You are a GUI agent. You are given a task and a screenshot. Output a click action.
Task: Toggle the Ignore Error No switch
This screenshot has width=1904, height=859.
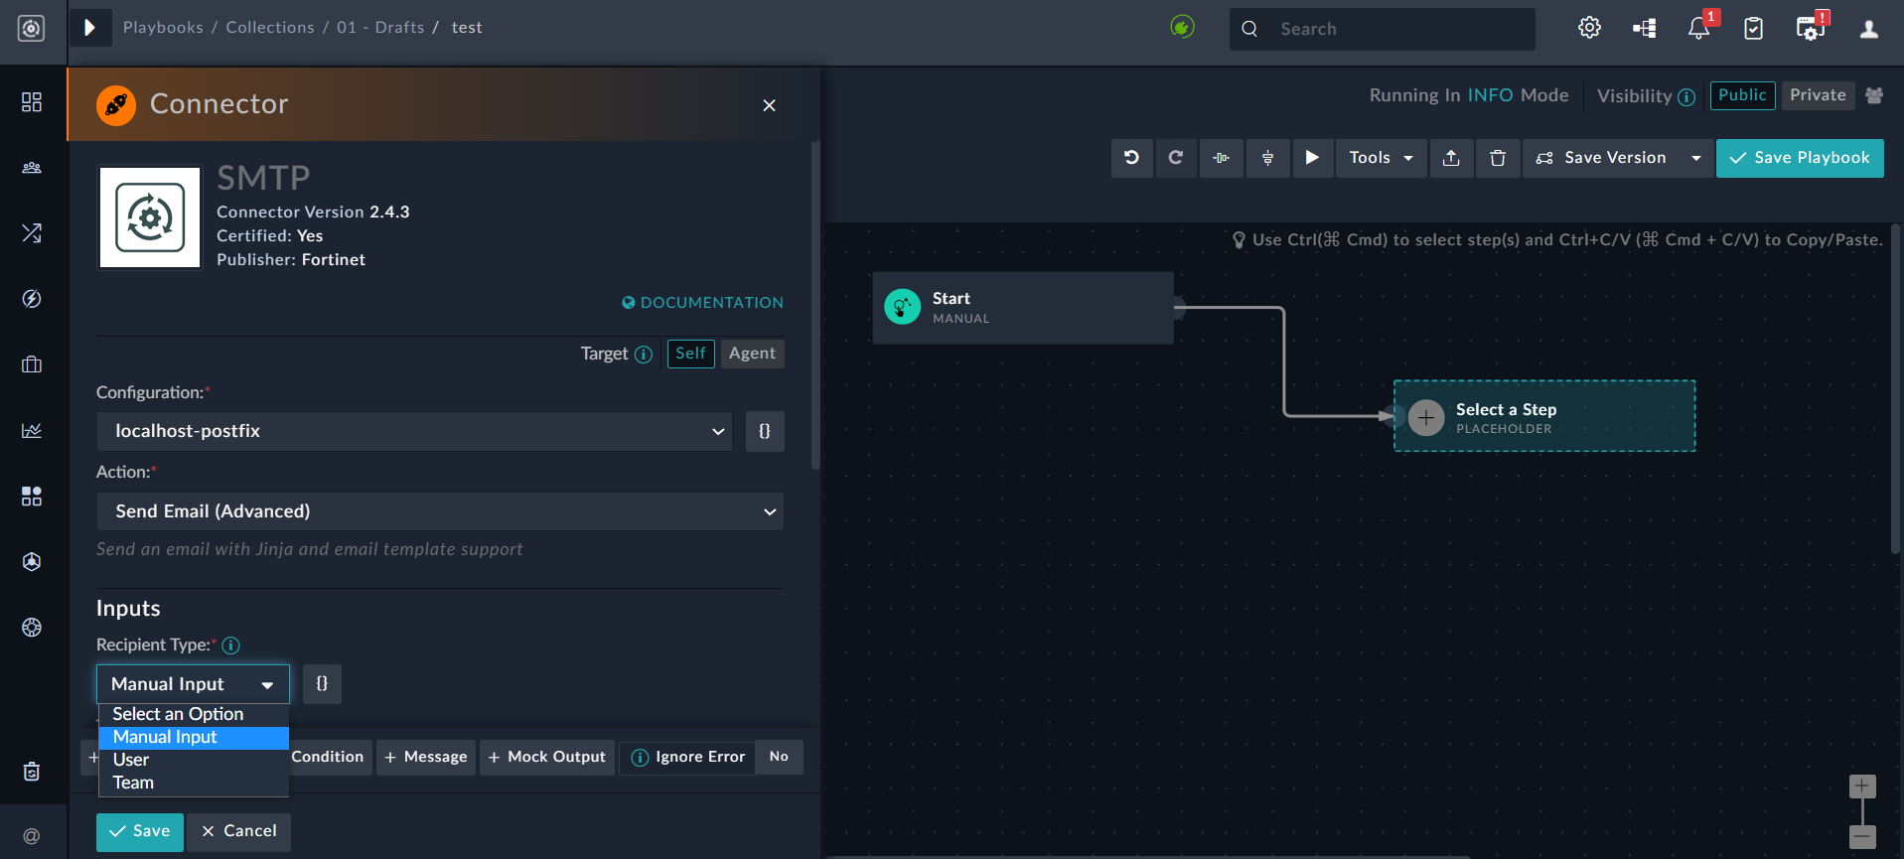[x=779, y=757]
